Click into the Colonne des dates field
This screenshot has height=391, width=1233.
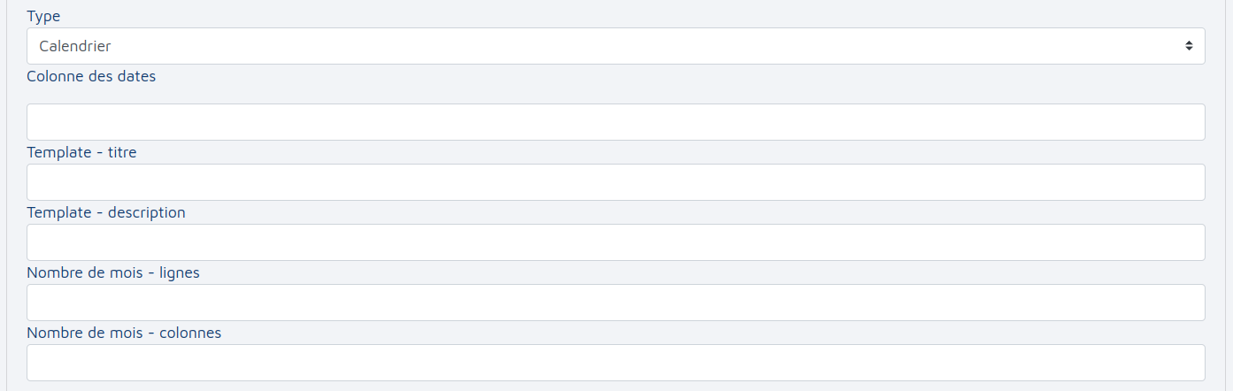[x=615, y=122]
